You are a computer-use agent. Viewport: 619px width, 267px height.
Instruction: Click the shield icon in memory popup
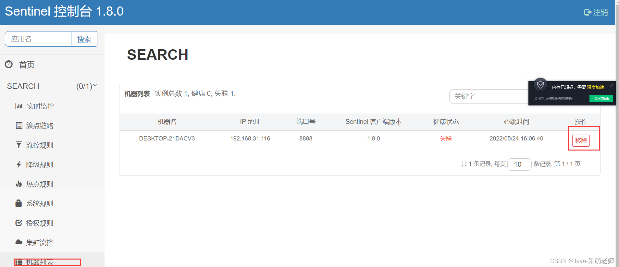click(x=540, y=85)
